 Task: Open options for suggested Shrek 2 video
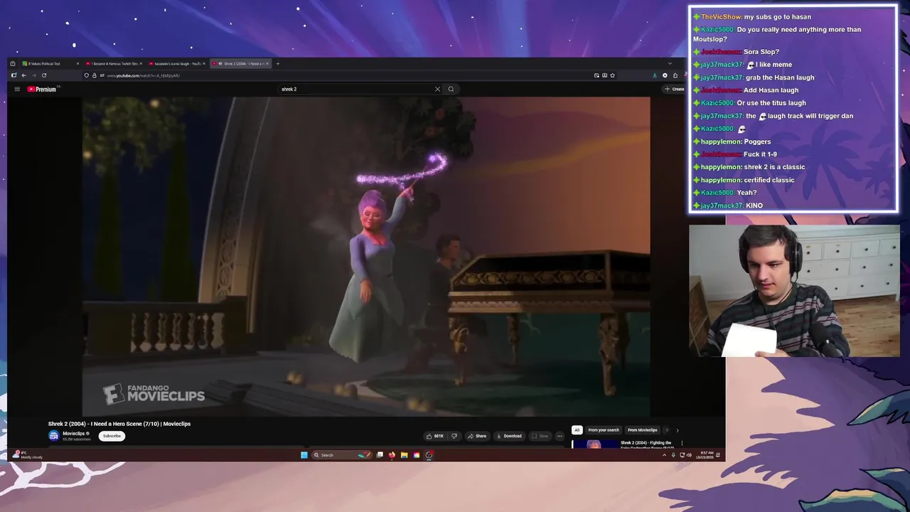click(x=682, y=443)
